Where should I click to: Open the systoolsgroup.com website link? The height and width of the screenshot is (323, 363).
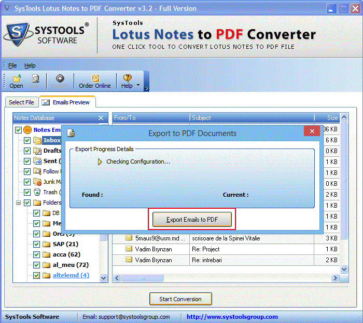[x=232, y=317]
